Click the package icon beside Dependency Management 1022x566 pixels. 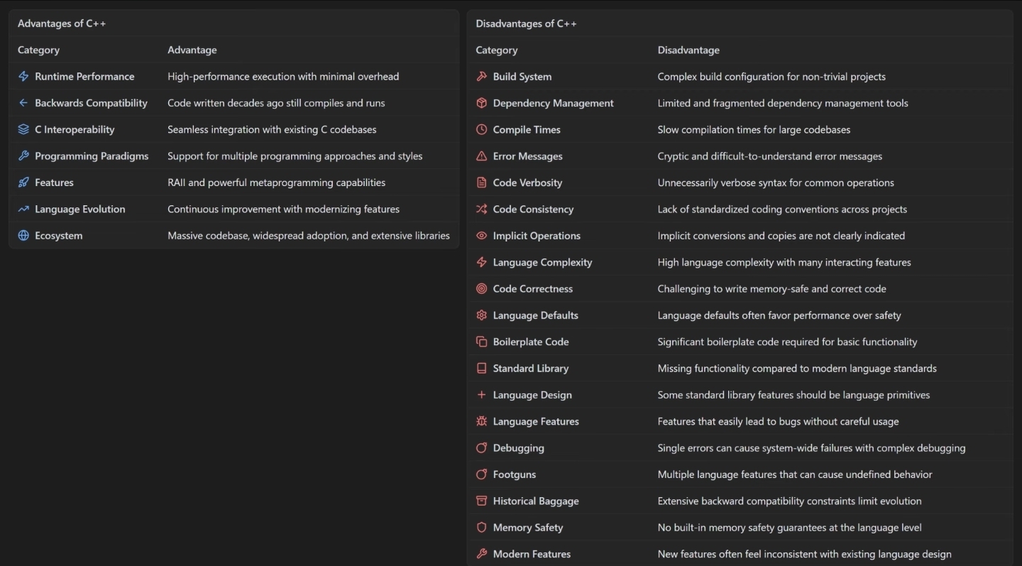[x=482, y=103]
